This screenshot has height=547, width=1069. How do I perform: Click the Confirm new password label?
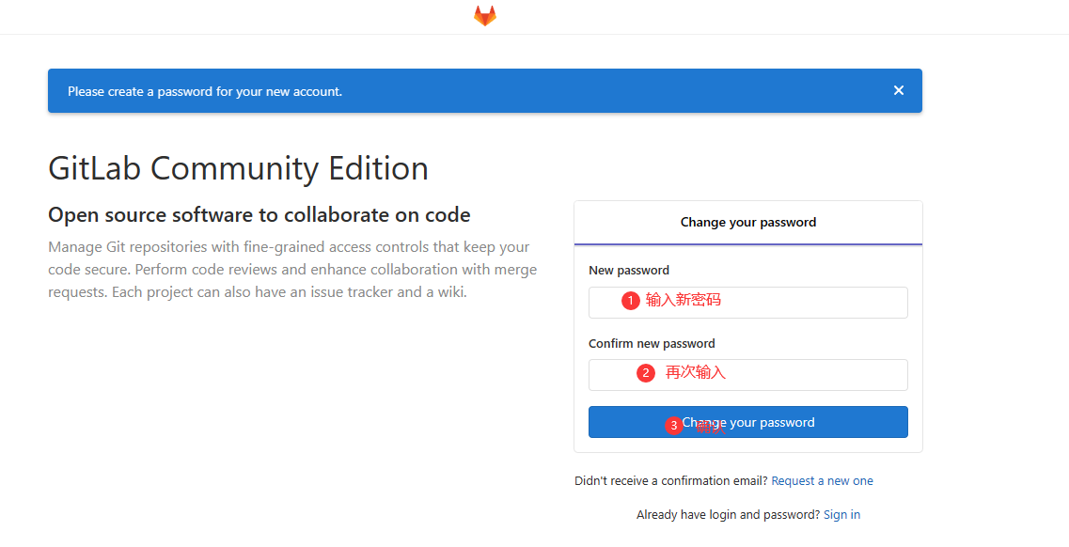click(x=652, y=344)
